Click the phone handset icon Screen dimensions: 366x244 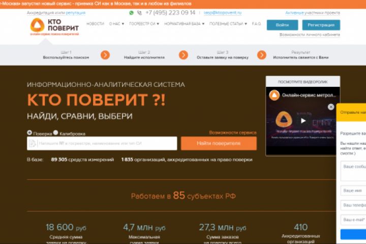(x=139, y=13)
